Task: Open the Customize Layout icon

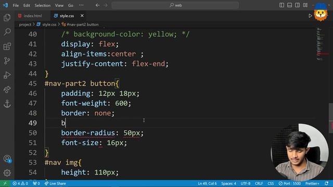Action: pos(305,5)
